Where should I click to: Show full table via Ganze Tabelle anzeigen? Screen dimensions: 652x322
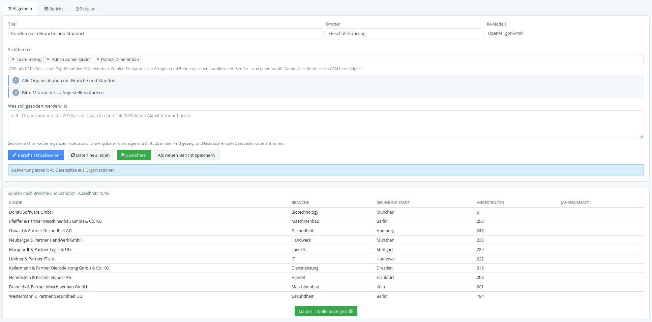326,311
